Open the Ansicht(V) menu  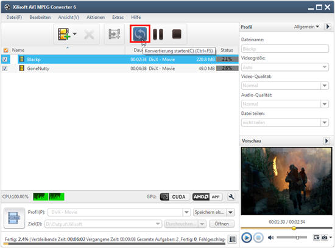69,17
